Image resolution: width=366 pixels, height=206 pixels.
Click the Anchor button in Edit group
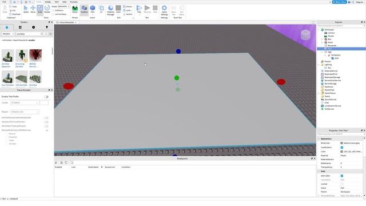pos(128,14)
